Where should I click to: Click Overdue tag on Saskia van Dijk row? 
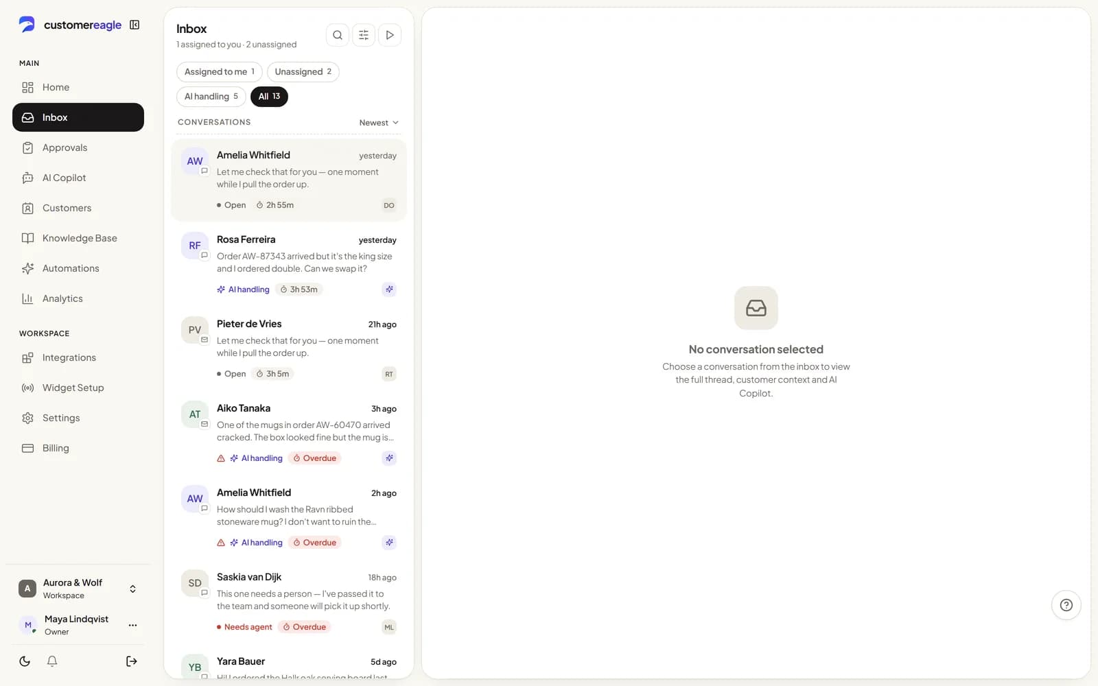click(x=305, y=627)
